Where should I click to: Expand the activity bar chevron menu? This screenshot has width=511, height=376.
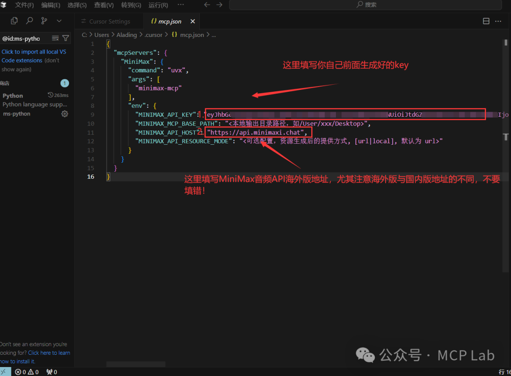59,21
